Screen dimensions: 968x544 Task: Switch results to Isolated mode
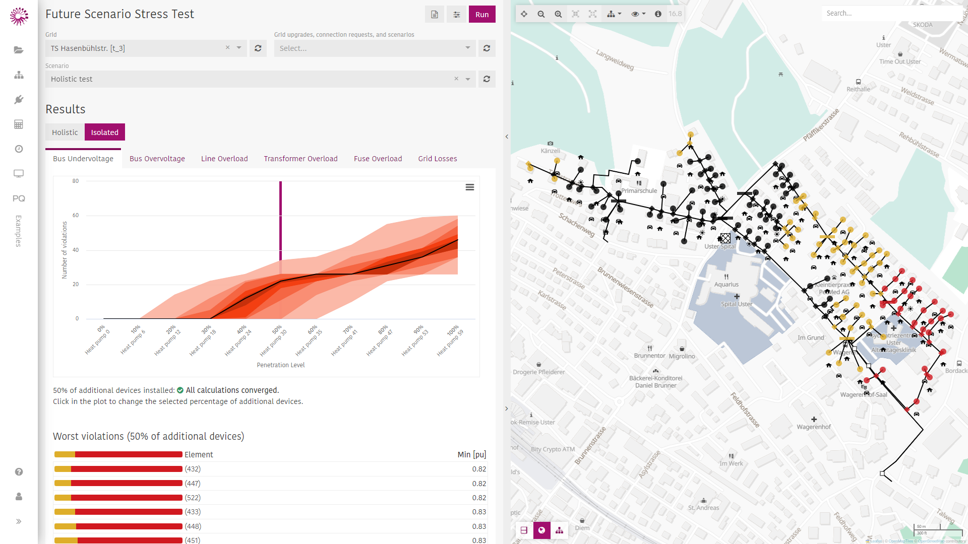click(105, 132)
